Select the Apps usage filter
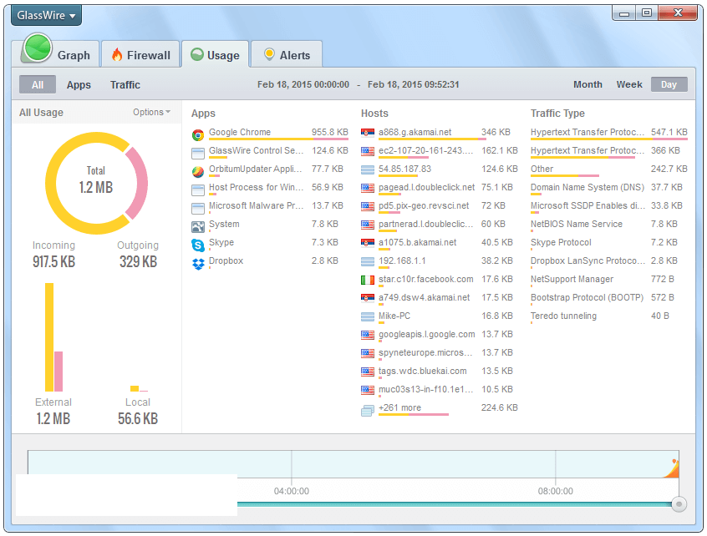Screen dimensions: 707x536 coord(79,84)
